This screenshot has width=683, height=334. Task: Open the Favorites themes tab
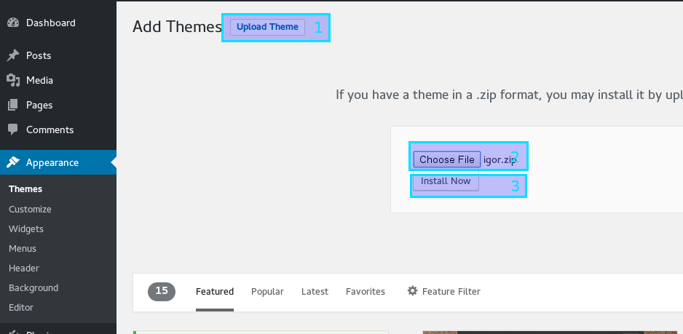coord(366,291)
